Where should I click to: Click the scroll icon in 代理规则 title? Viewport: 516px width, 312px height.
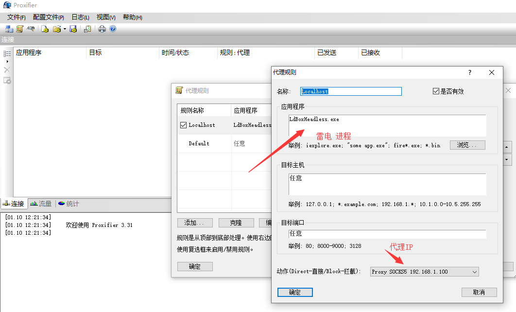tap(179, 90)
